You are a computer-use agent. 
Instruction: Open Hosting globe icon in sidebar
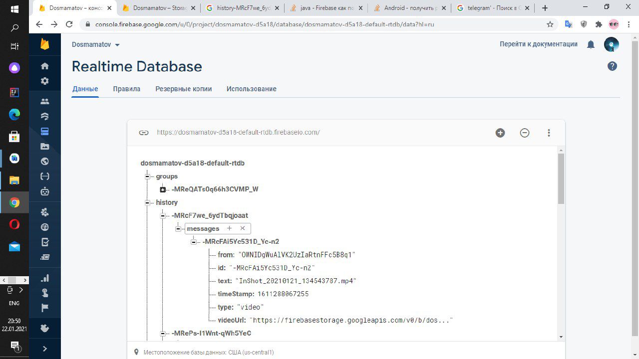(45, 161)
